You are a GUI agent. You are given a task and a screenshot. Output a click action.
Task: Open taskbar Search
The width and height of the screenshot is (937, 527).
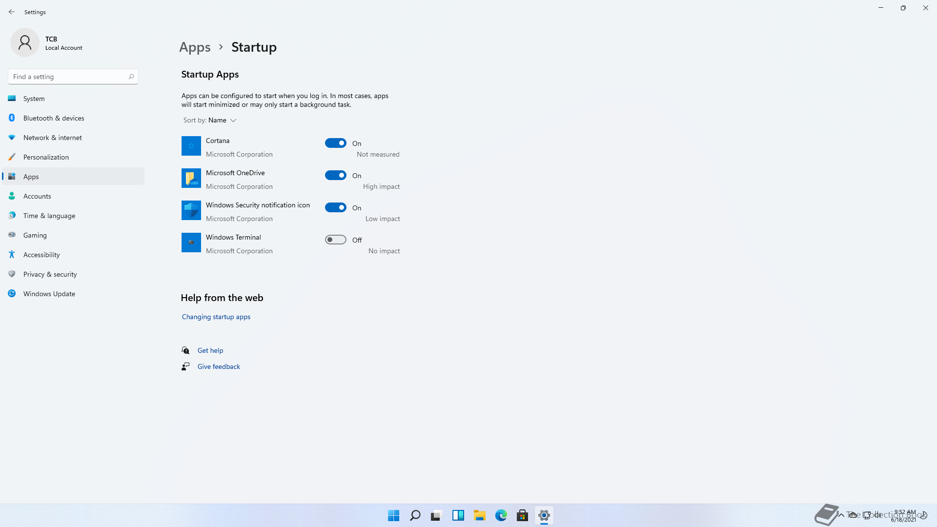click(415, 515)
